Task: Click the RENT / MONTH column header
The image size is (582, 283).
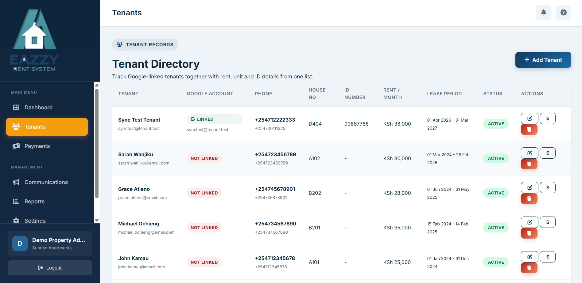Action: (393, 94)
